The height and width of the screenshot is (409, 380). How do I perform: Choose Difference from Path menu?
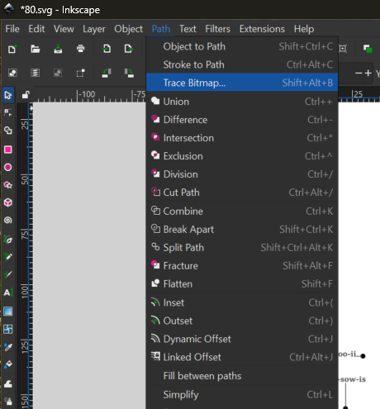242,120
